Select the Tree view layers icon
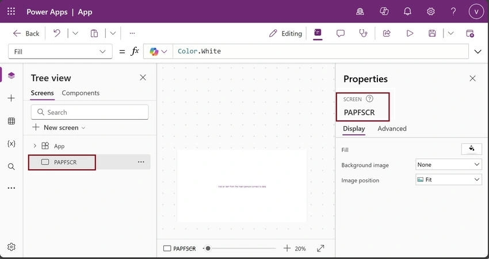This screenshot has height=259, width=489. tap(12, 75)
